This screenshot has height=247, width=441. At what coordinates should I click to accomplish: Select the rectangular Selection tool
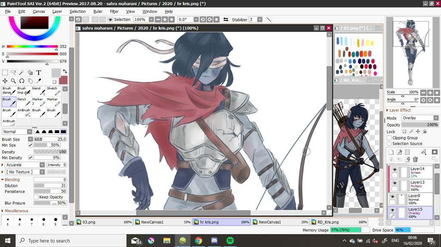coord(5,73)
